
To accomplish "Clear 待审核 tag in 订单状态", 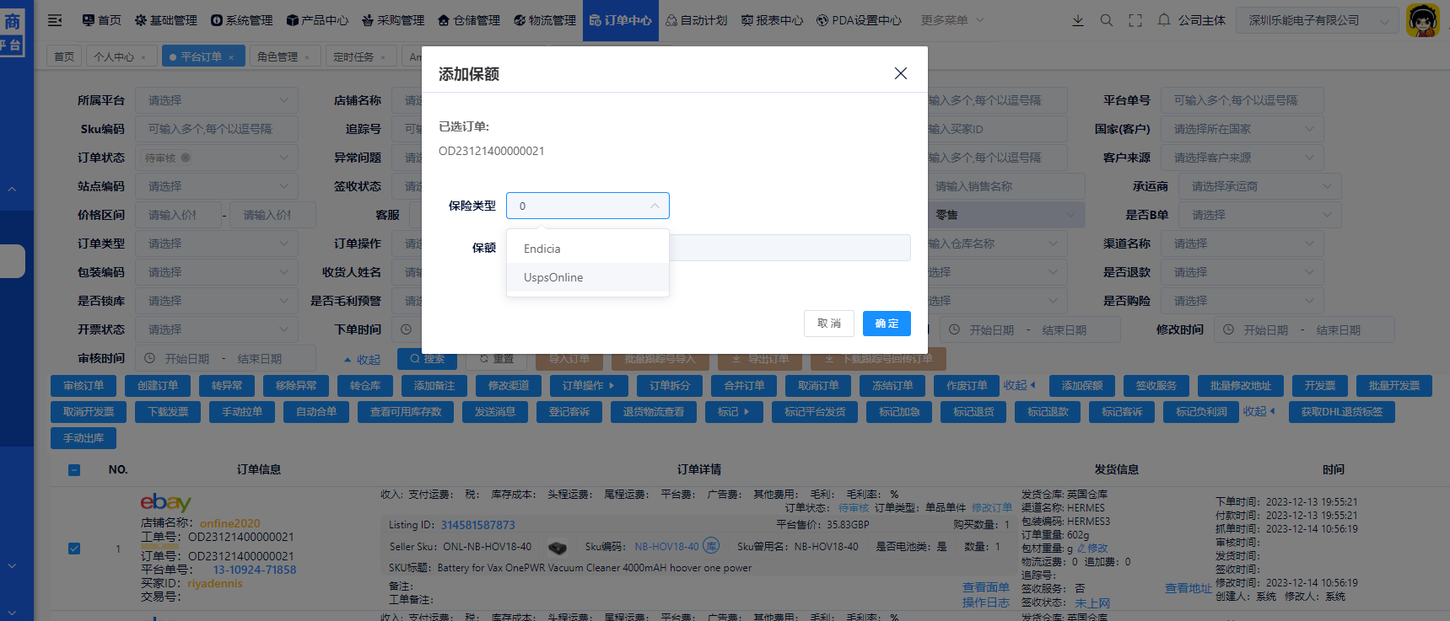I will pos(186,158).
